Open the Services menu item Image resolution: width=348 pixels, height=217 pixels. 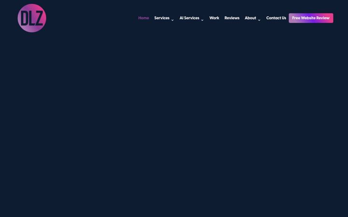pyautogui.click(x=162, y=18)
